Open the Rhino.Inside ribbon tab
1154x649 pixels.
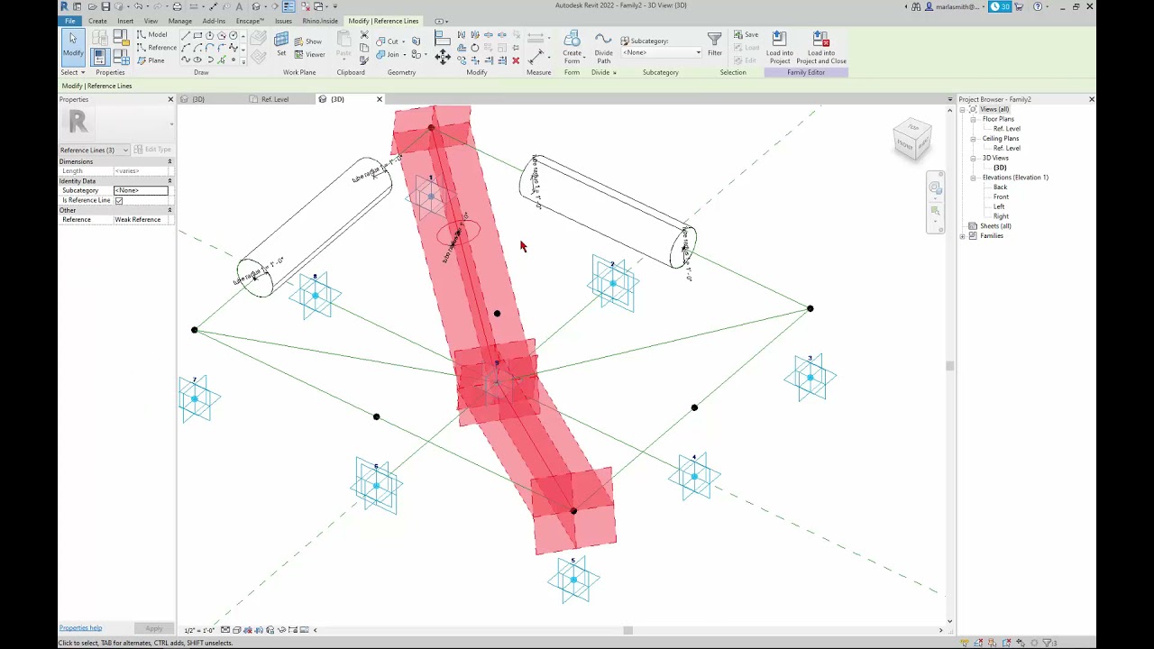click(322, 21)
